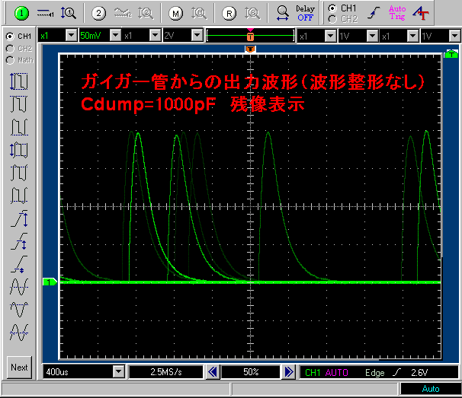Click the 2.5MS/s sample rate field

(x=166, y=372)
